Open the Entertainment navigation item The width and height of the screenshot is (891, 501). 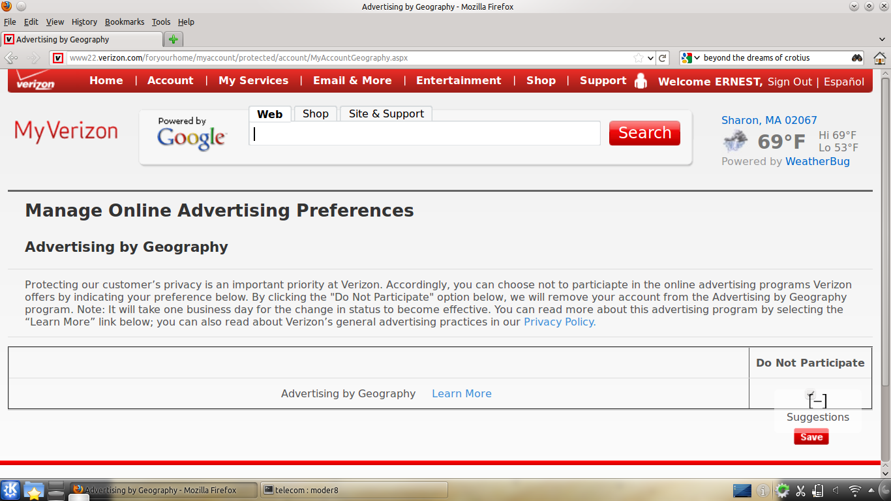pos(459,80)
